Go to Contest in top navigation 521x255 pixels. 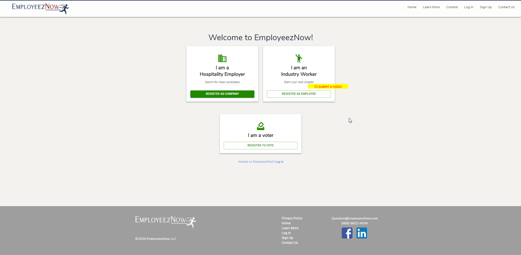452,7
